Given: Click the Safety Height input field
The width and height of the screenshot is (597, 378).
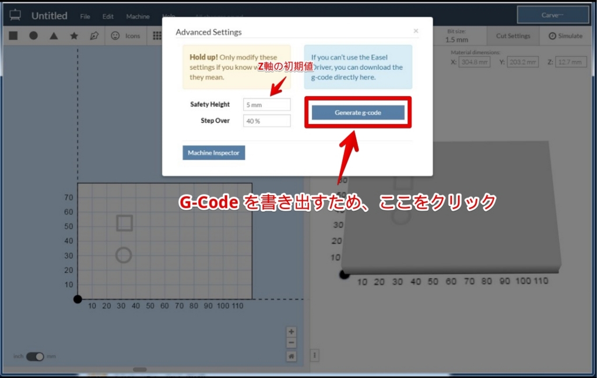Looking at the screenshot, I should [266, 105].
